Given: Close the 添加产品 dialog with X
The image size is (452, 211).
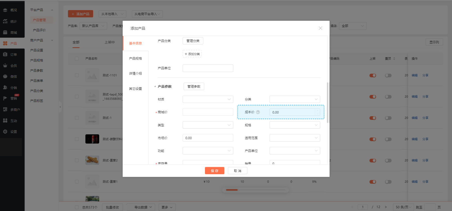Looking at the screenshot, I should tap(321, 28).
